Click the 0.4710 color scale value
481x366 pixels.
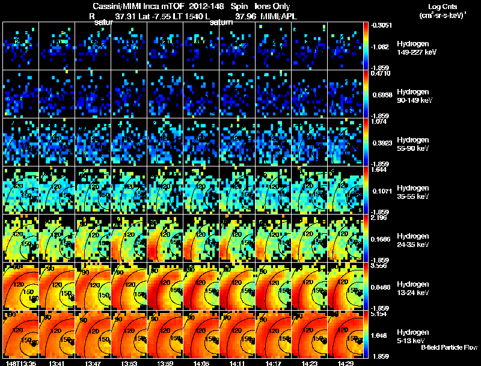point(381,73)
